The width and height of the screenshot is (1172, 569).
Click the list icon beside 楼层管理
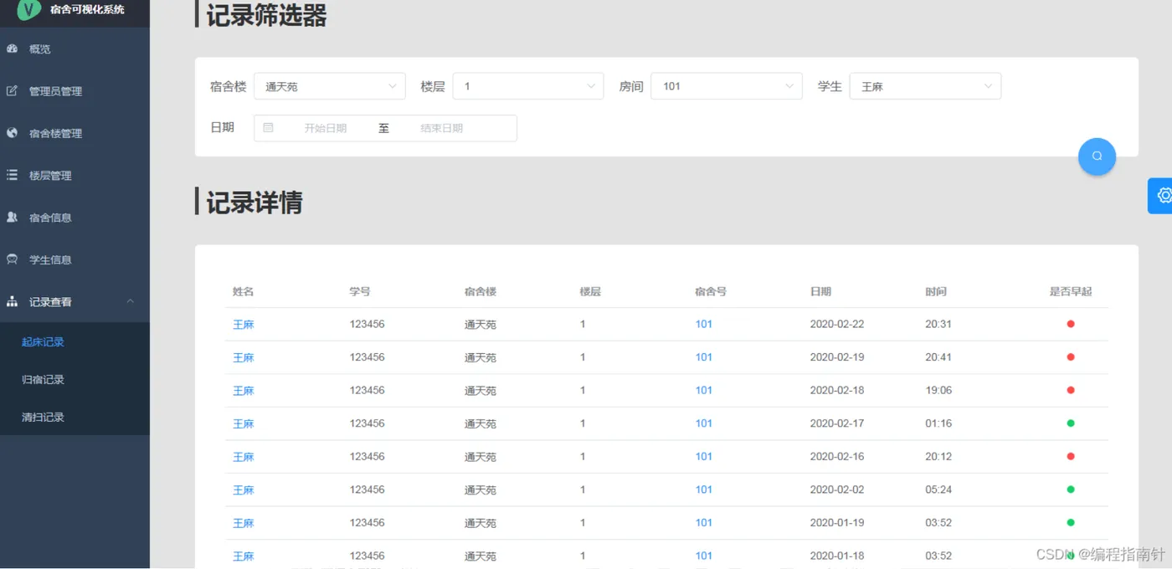pos(12,175)
